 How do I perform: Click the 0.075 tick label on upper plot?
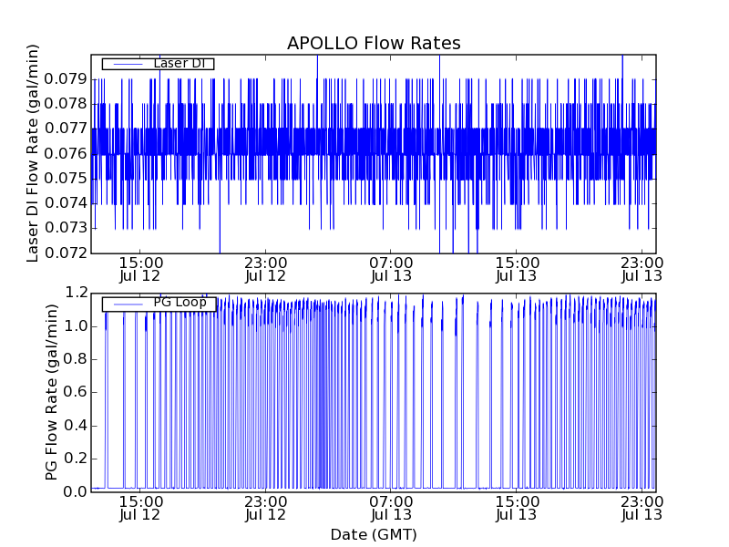(x=66, y=178)
